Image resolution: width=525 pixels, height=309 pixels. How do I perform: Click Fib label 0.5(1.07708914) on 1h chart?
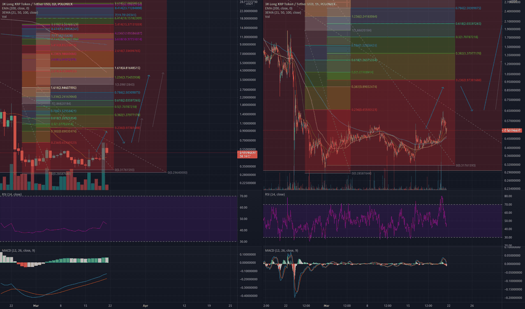click(x=363, y=72)
